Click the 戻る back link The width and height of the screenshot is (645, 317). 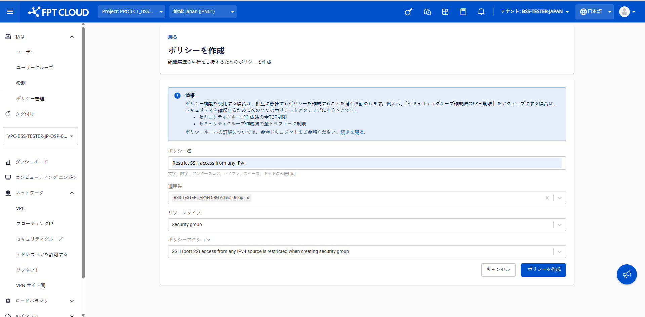click(172, 37)
